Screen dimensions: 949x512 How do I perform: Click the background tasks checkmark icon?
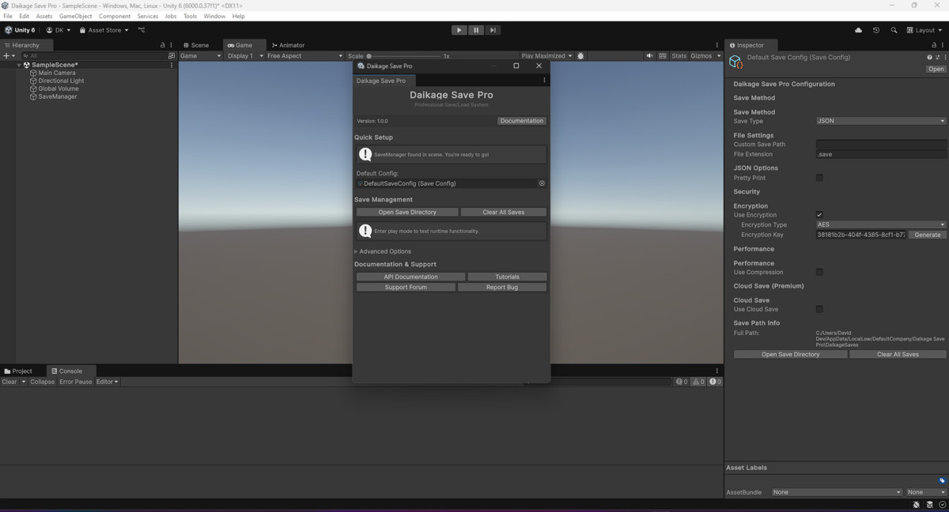(x=941, y=504)
